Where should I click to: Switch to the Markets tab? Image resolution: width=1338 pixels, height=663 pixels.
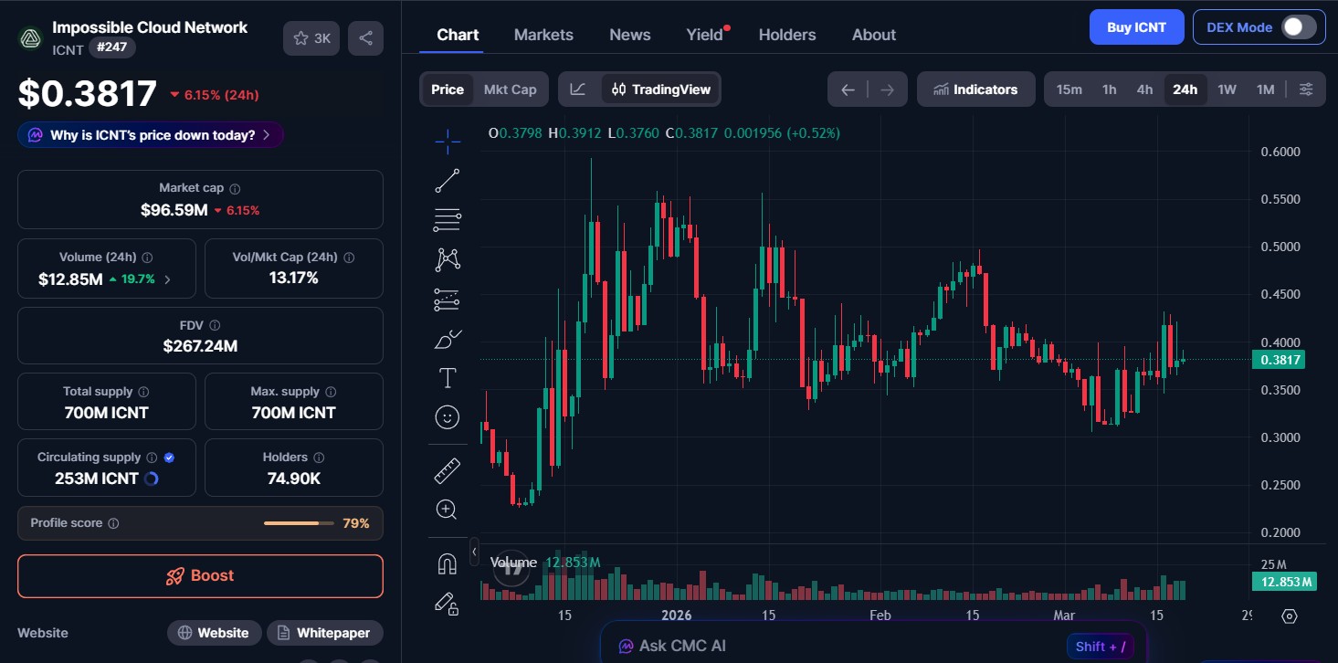543,34
